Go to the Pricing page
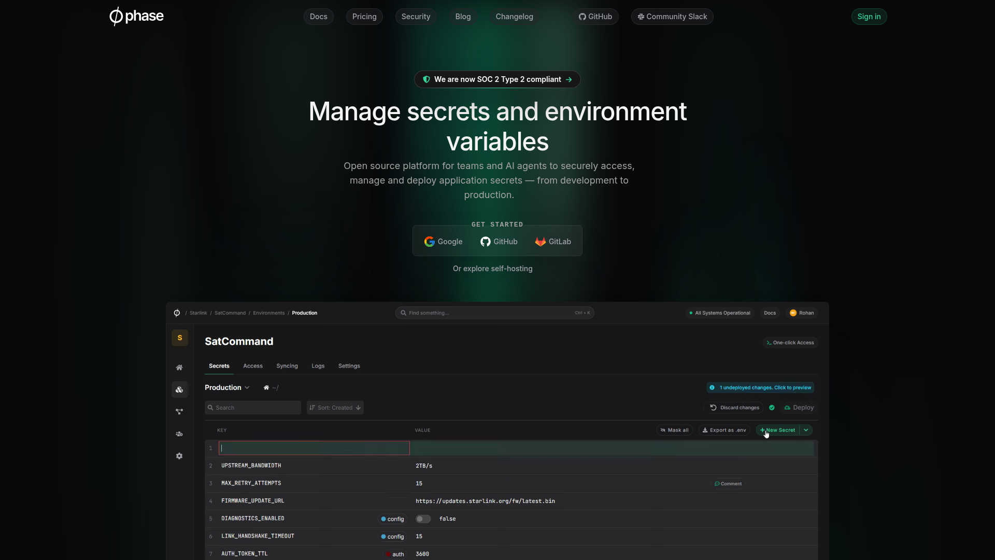Image resolution: width=995 pixels, height=560 pixels. click(x=364, y=17)
